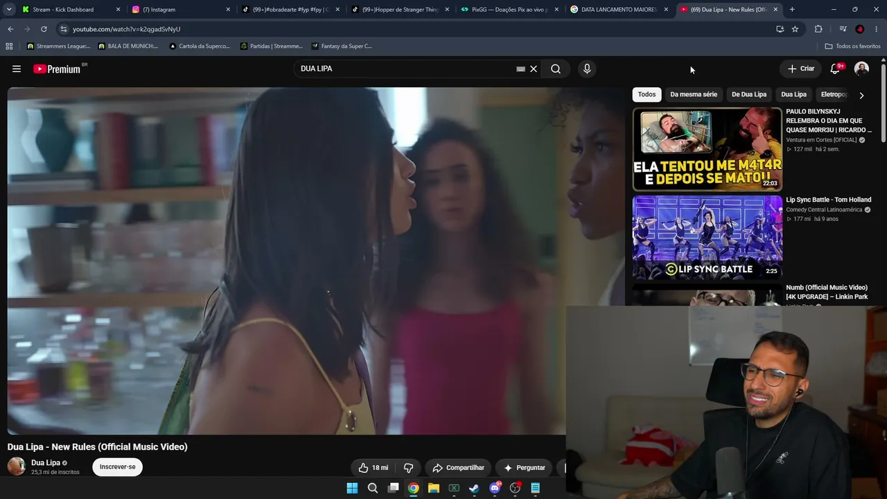
Task: Select the partially hidden Eletropop chip
Action: (x=834, y=94)
